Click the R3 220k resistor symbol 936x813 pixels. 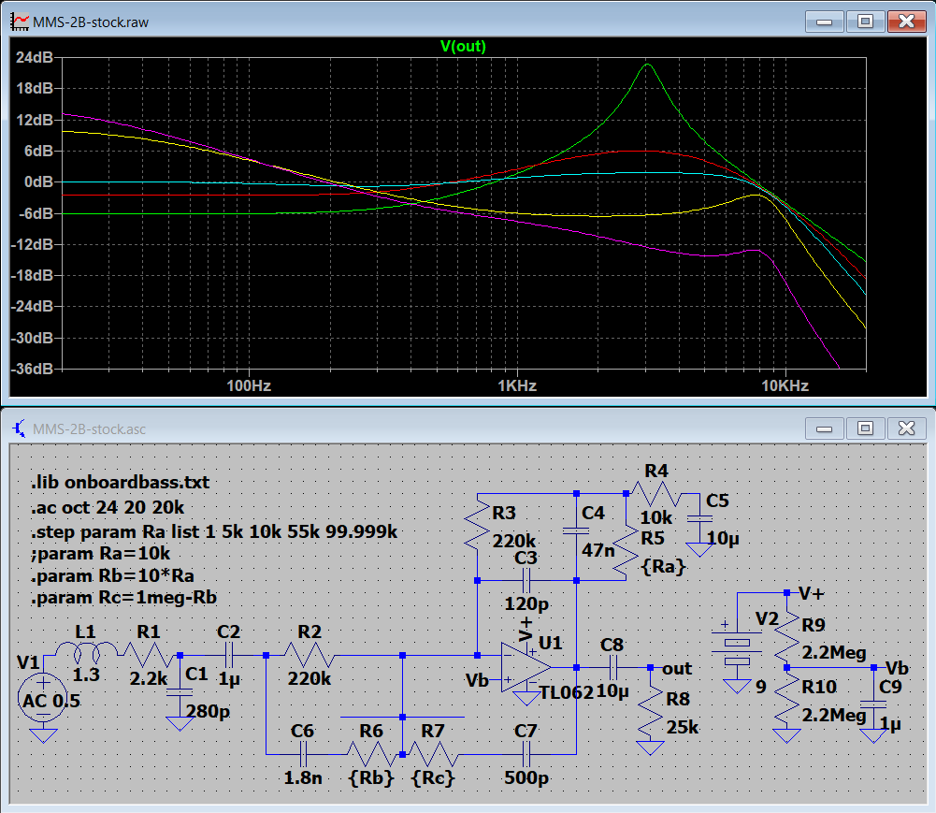tap(478, 525)
